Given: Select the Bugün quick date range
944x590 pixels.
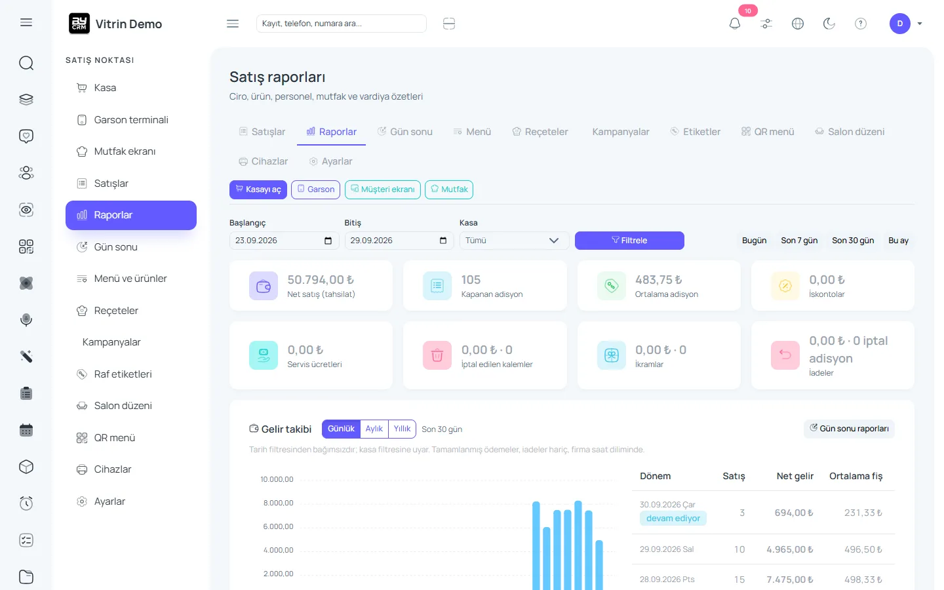Looking at the screenshot, I should click(754, 241).
